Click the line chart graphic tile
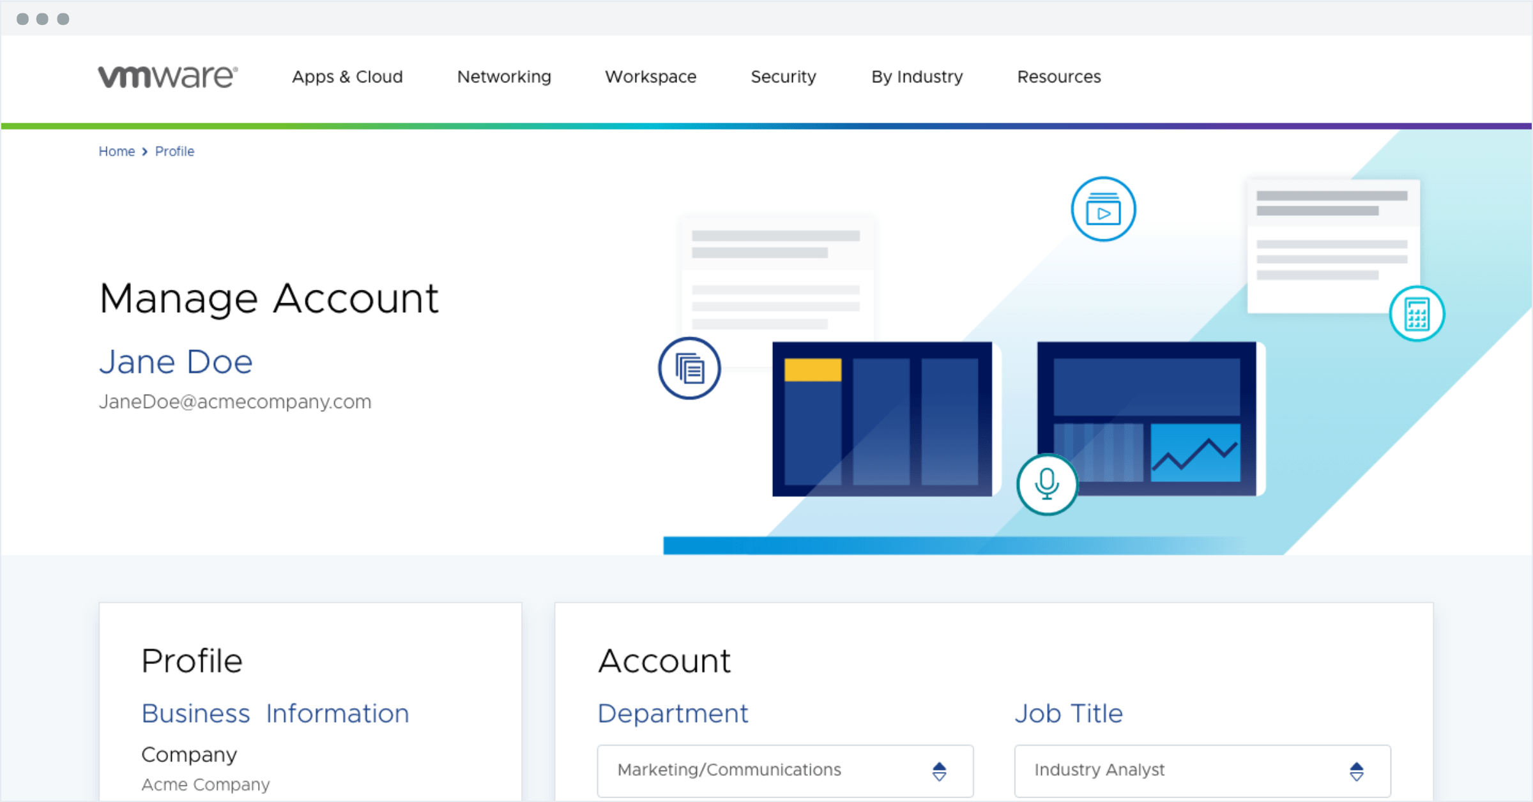The height and width of the screenshot is (802, 1533). 1195,452
